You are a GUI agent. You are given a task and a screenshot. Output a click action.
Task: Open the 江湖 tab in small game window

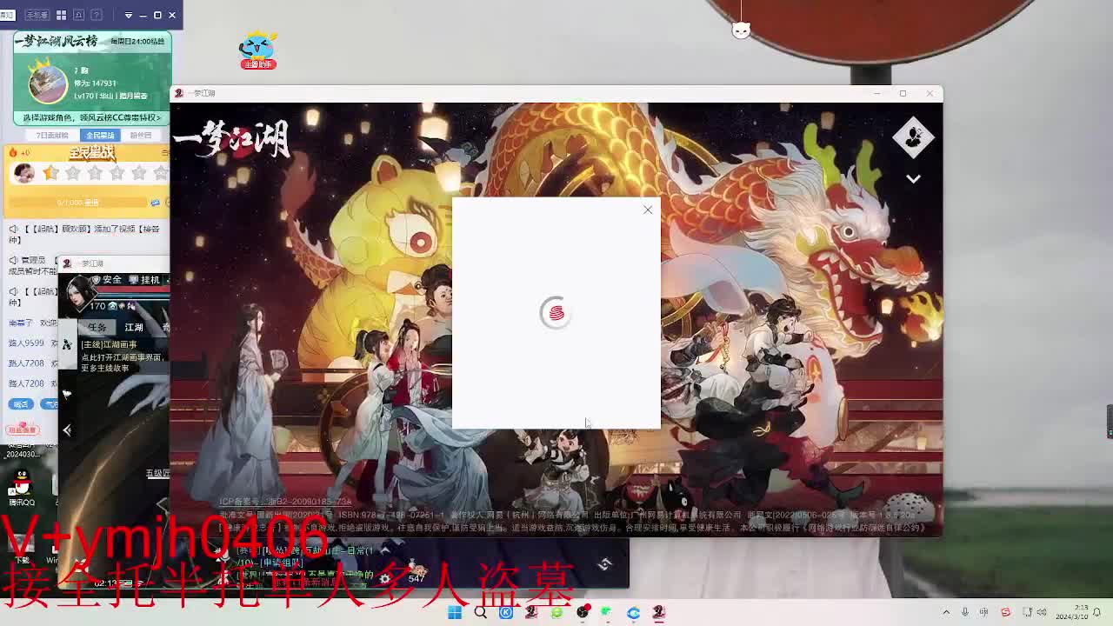[x=133, y=328]
